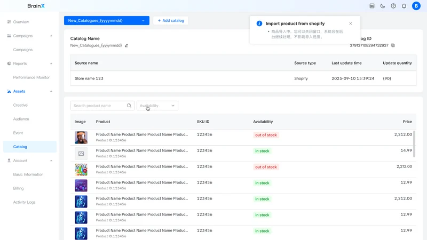Click the placeholder image icon in second row
Screen dimensions: 427x240
[x=81, y=154]
